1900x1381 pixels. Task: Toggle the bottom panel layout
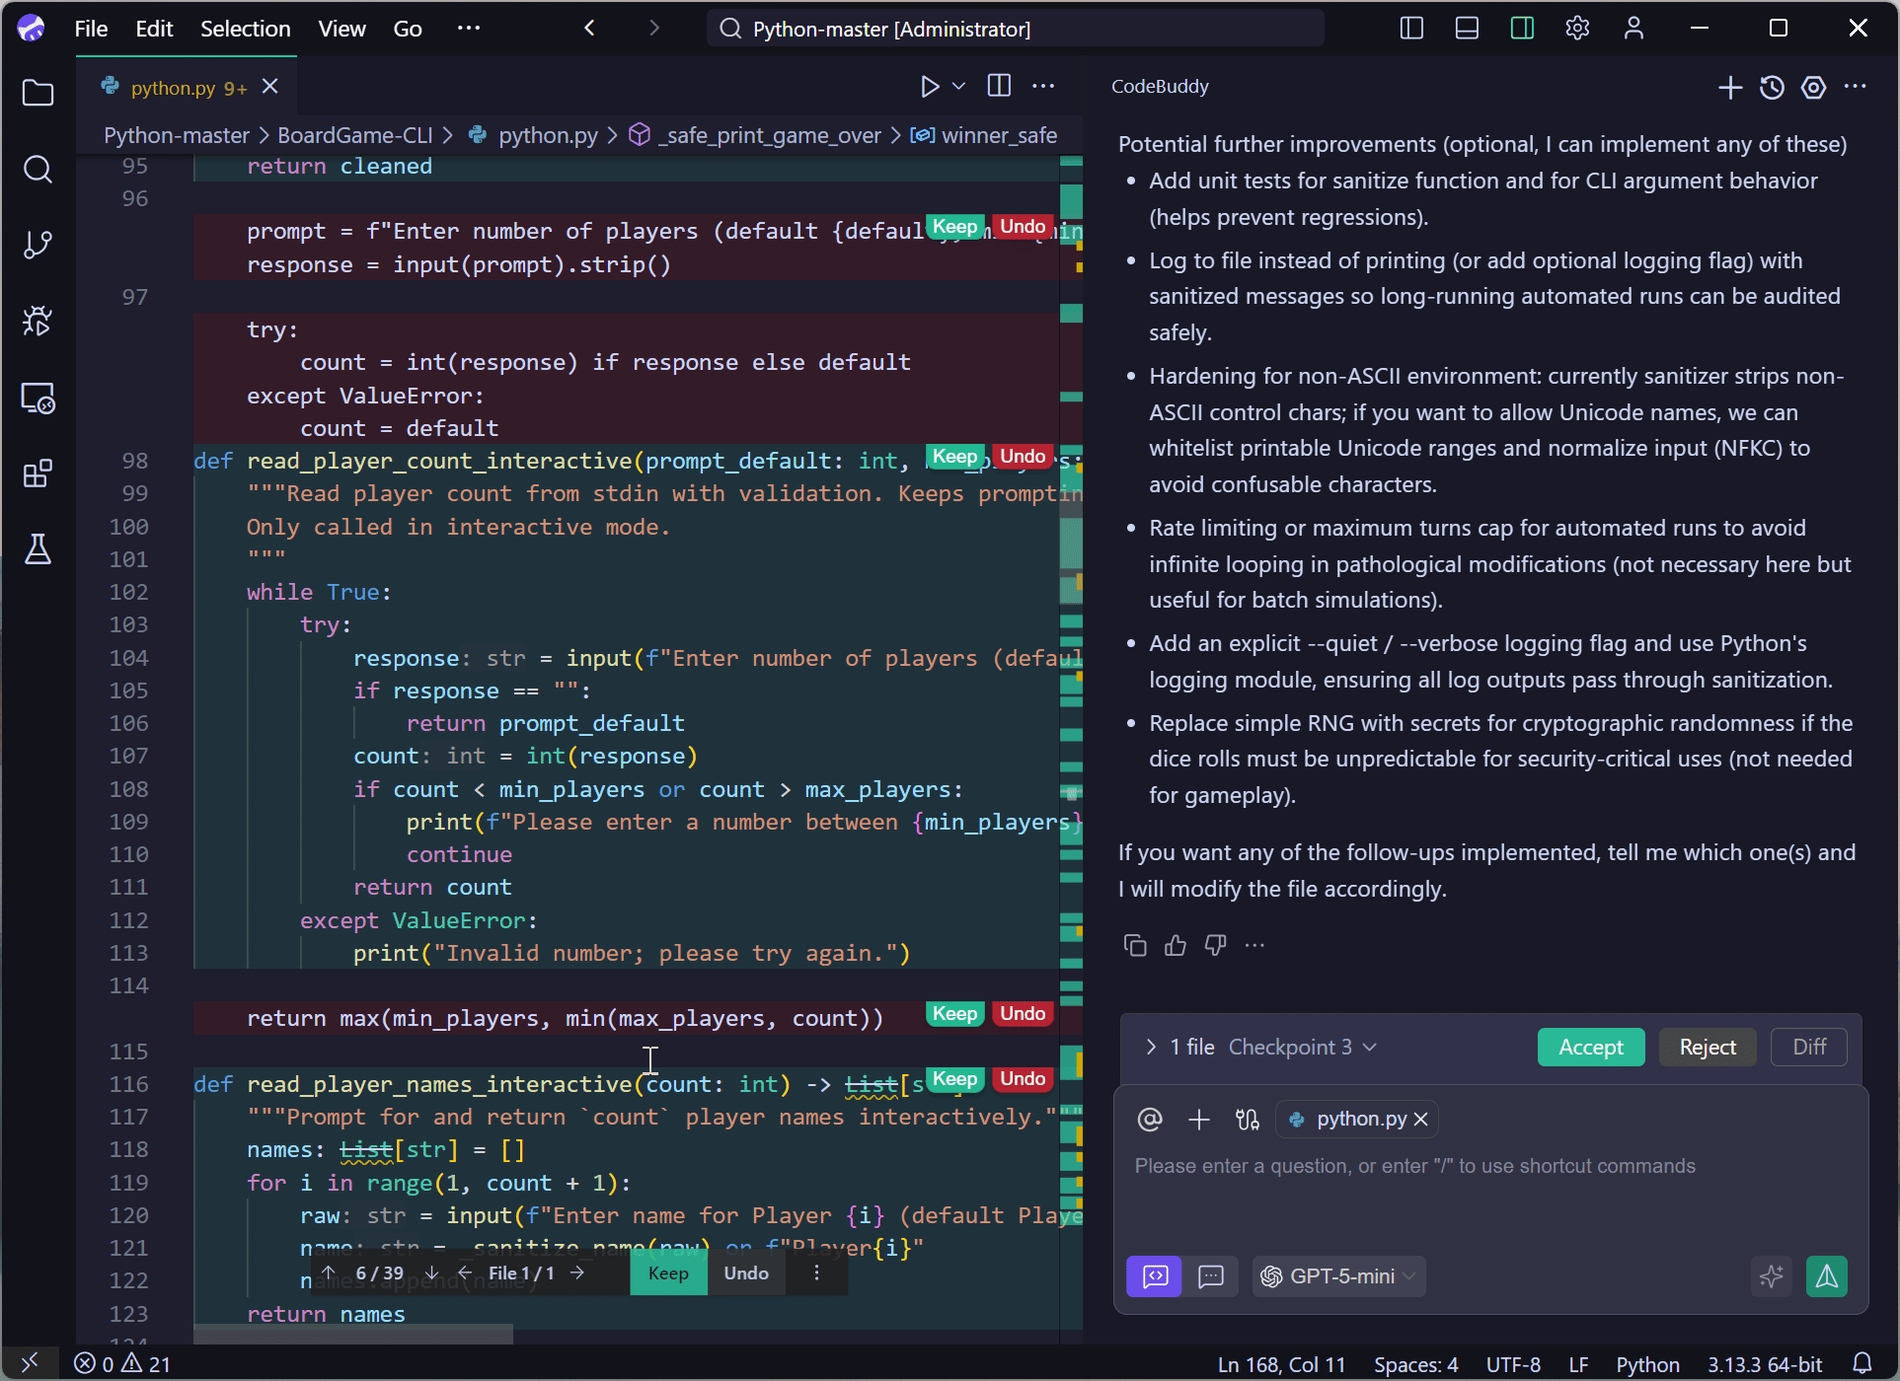coord(1467,29)
